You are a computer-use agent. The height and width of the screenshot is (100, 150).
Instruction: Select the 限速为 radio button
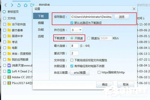click(89, 38)
